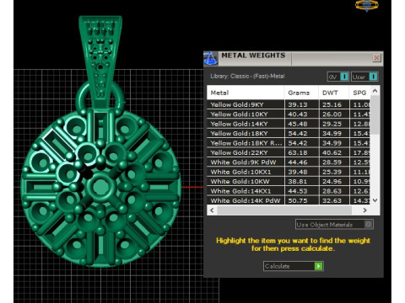Click the 38.81 grams value
Screen dimensions: 405x303
(x=298, y=182)
